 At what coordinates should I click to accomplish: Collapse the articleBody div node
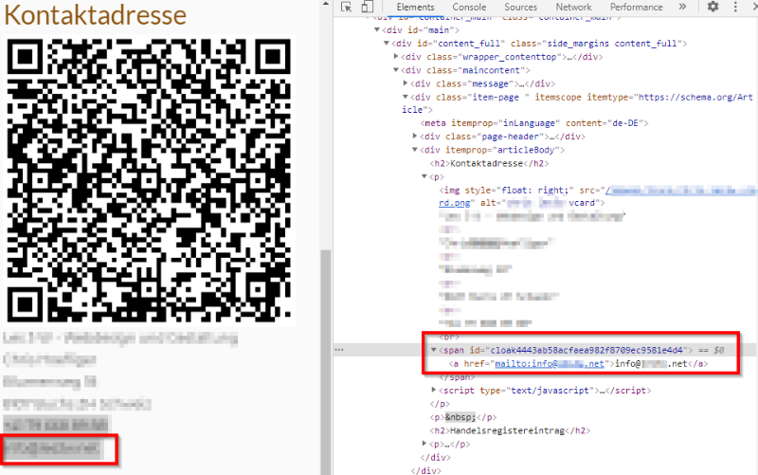coord(415,150)
